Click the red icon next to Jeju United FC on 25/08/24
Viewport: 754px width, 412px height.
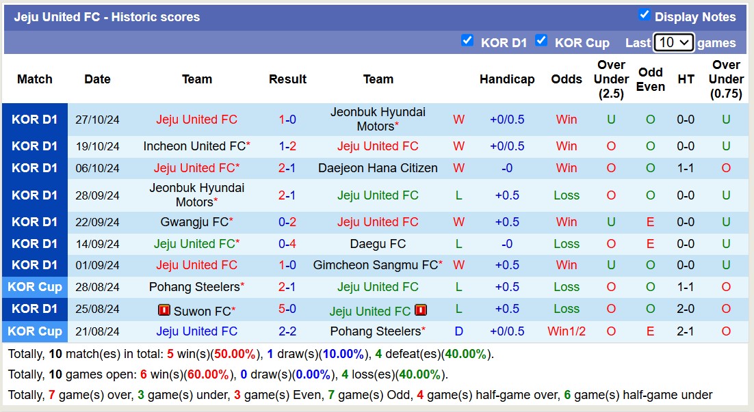pyautogui.click(x=421, y=310)
